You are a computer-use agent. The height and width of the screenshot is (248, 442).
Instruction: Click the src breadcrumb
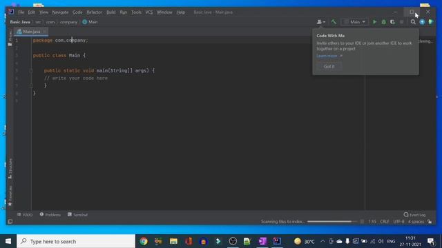point(38,22)
